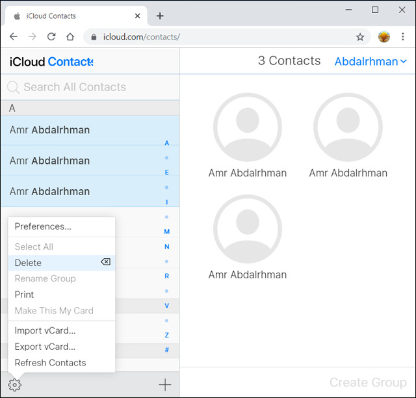Choose Delete from the settings menu
This screenshot has height=398, width=416.
click(x=29, y=263)
